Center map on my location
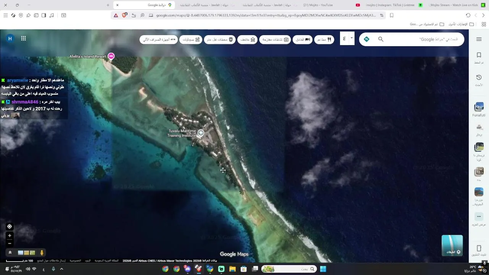 10,226
